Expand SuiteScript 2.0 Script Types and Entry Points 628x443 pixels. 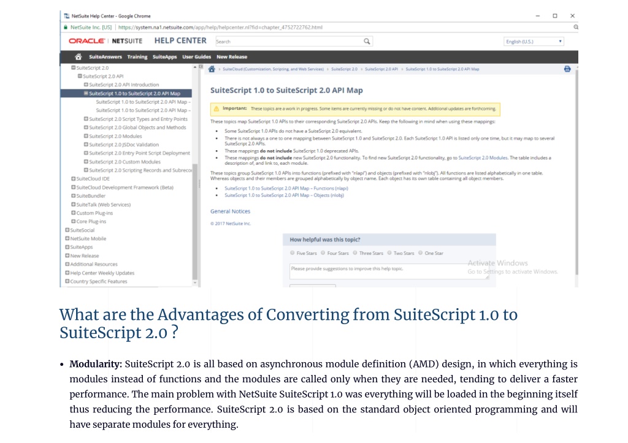coord(86,119)
